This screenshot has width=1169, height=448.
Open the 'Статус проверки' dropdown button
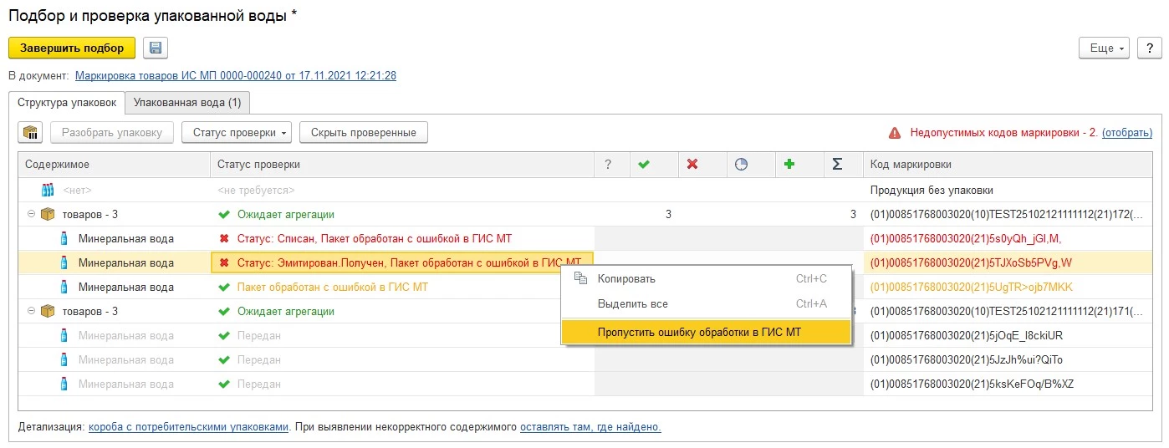click(x=236, y=132)
